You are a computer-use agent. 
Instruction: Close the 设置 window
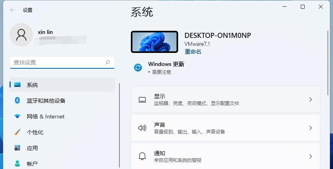(x=321, y=7)
